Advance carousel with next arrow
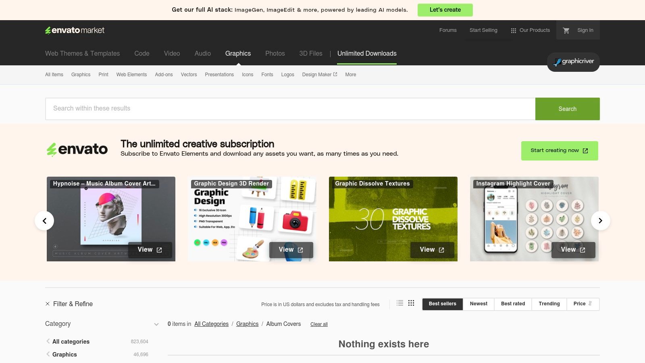The height and width of the screenshot is (363, 645). [600, 221]
